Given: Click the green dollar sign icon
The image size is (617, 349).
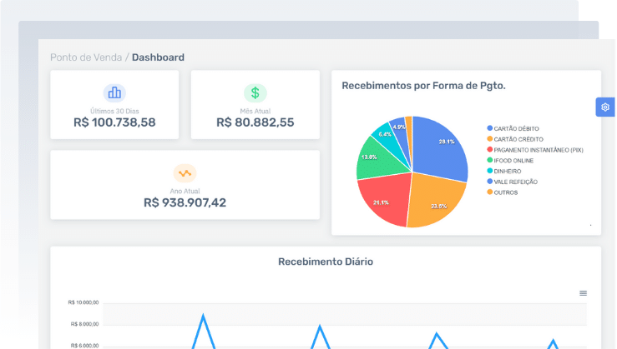Looking at the screenshot, I should [255, 93].
